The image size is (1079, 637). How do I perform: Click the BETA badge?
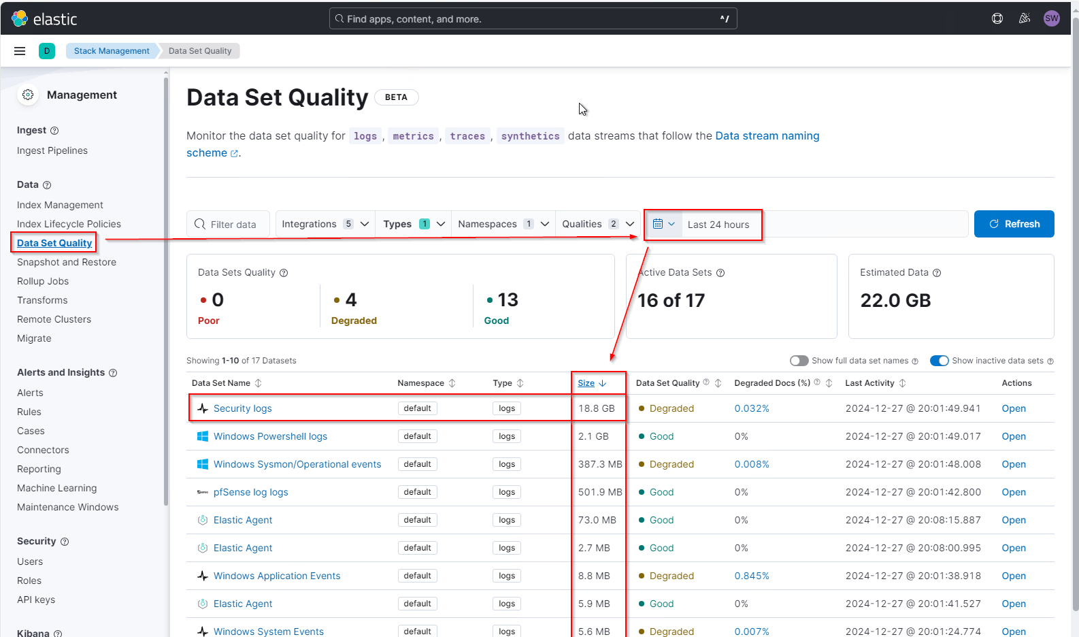pyautogui.click(x=396, y=97)
